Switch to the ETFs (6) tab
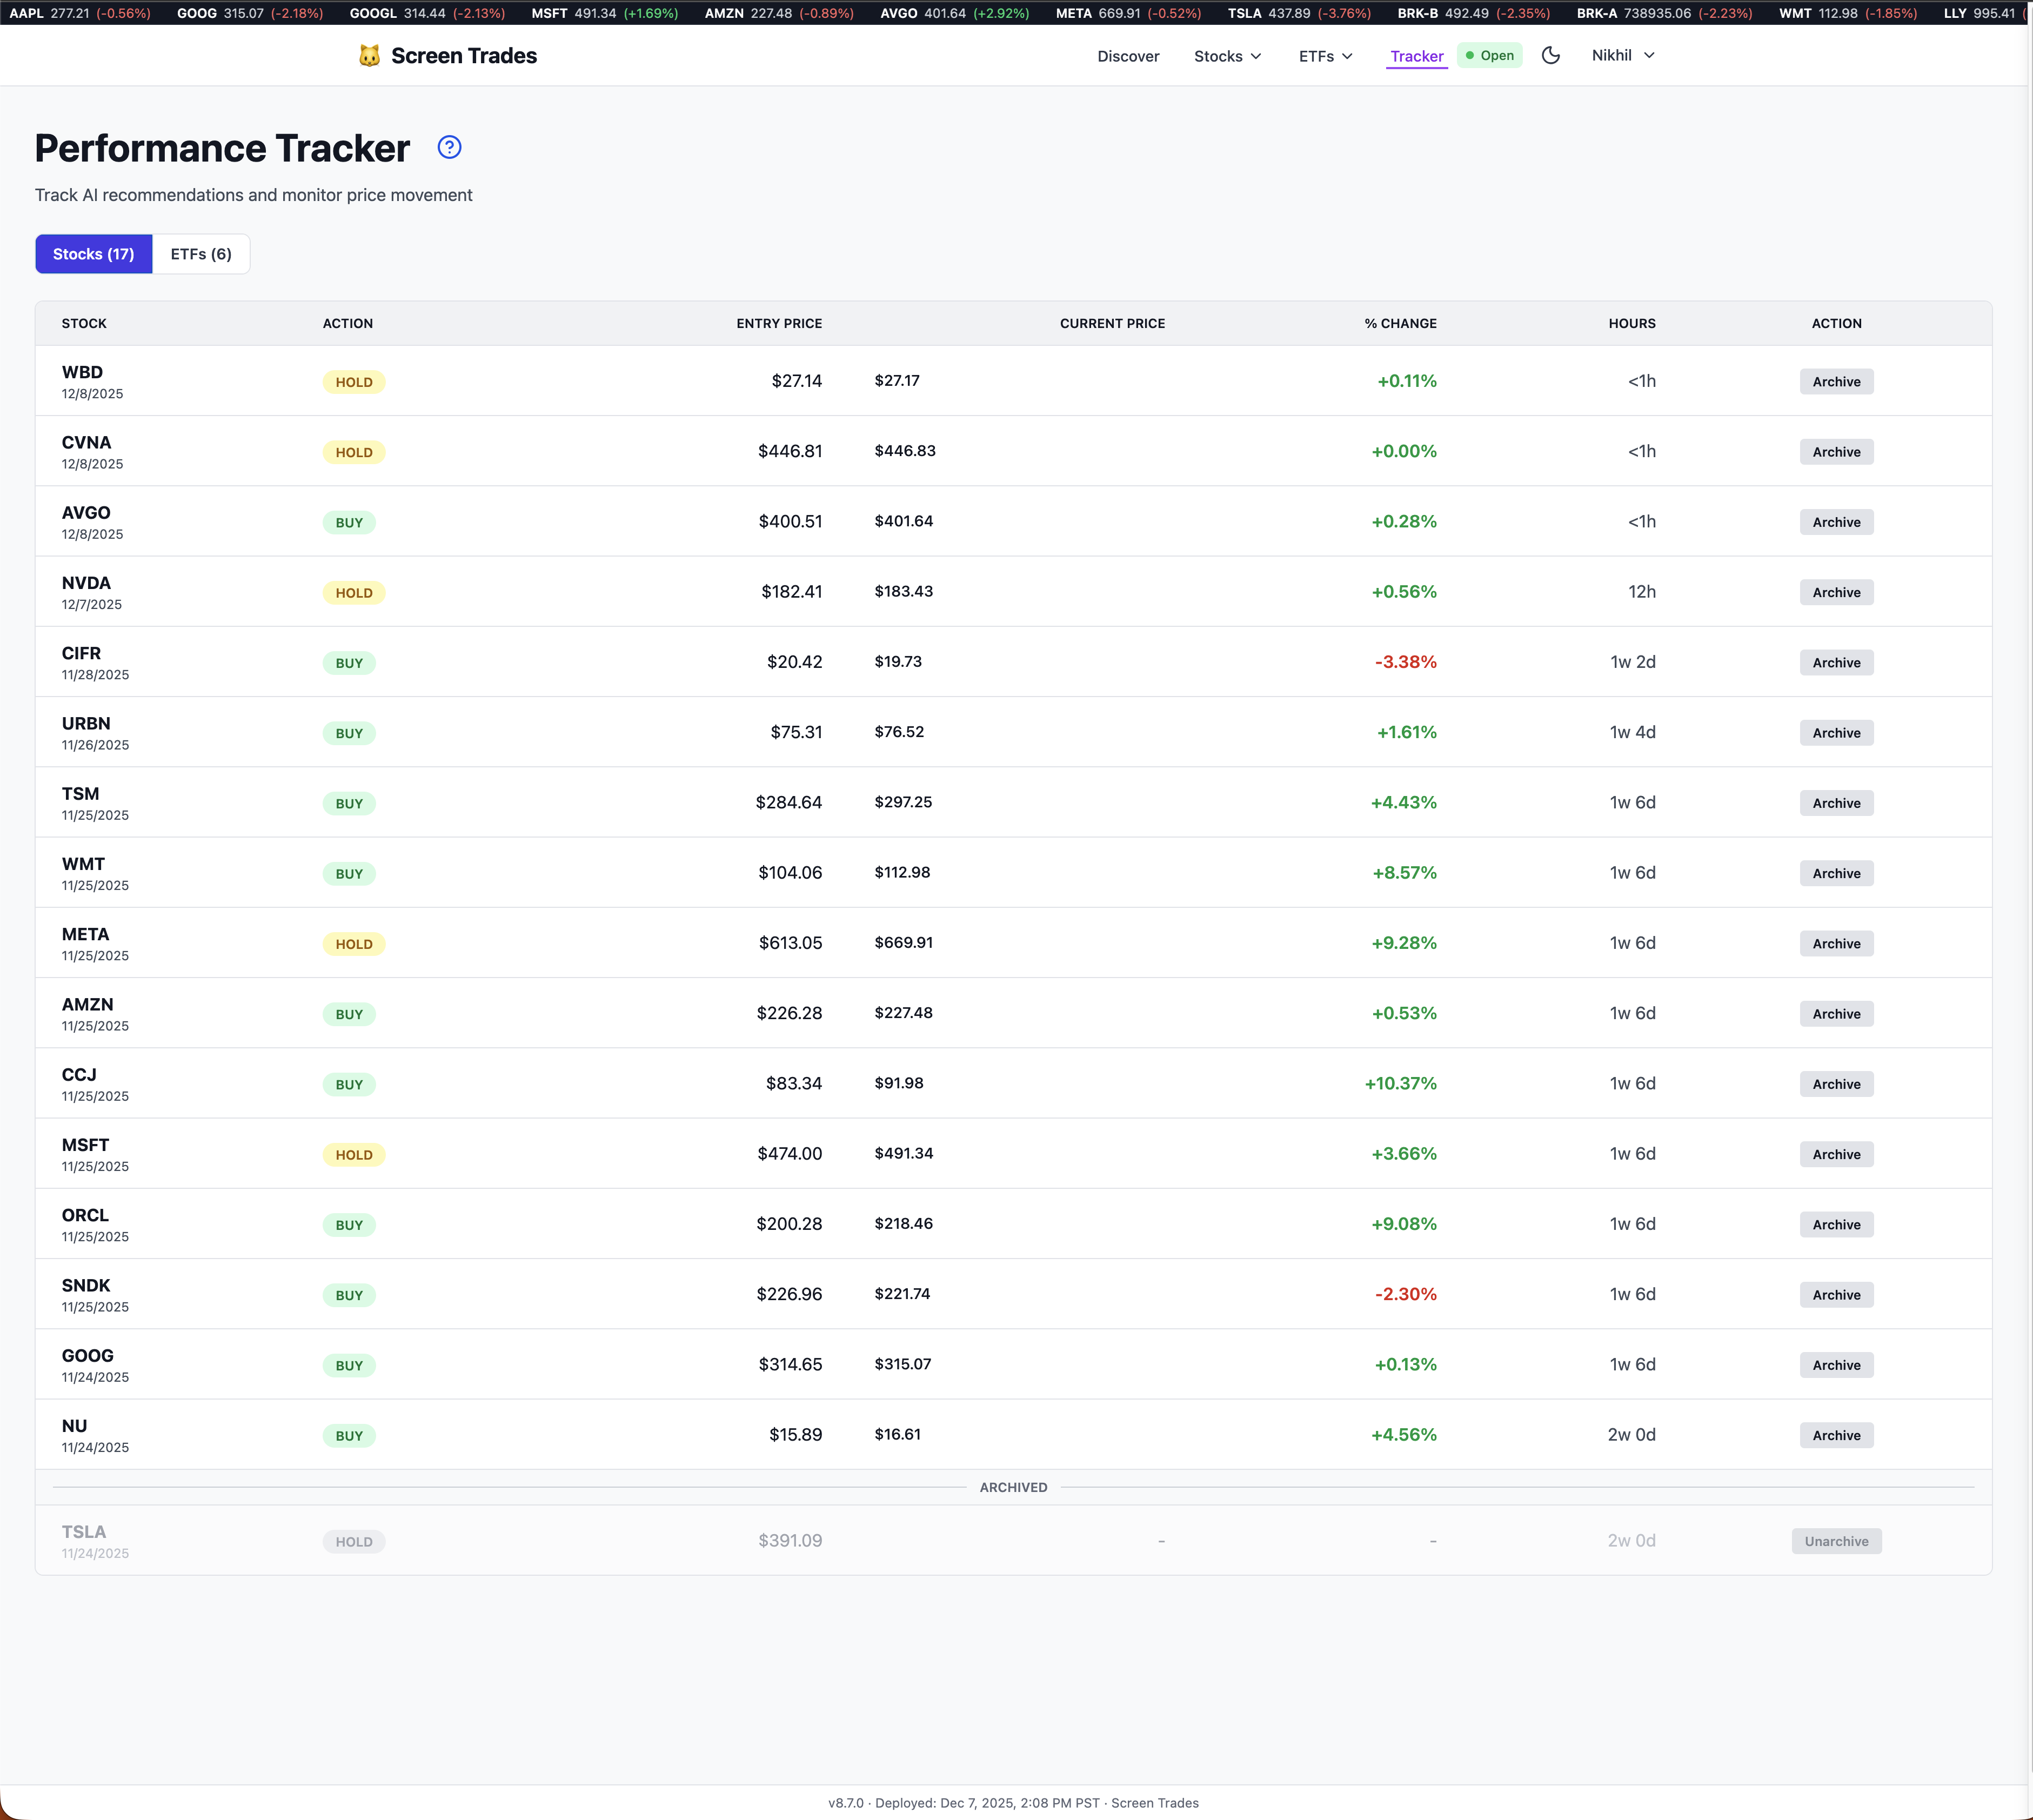 [201, 254]
